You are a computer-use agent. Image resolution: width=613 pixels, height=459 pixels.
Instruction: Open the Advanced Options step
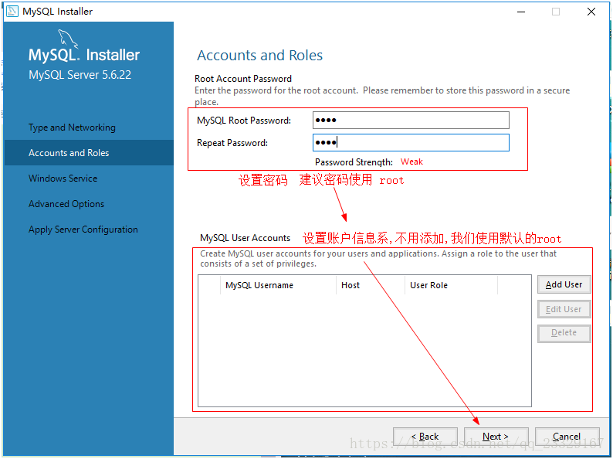[66, 204]
